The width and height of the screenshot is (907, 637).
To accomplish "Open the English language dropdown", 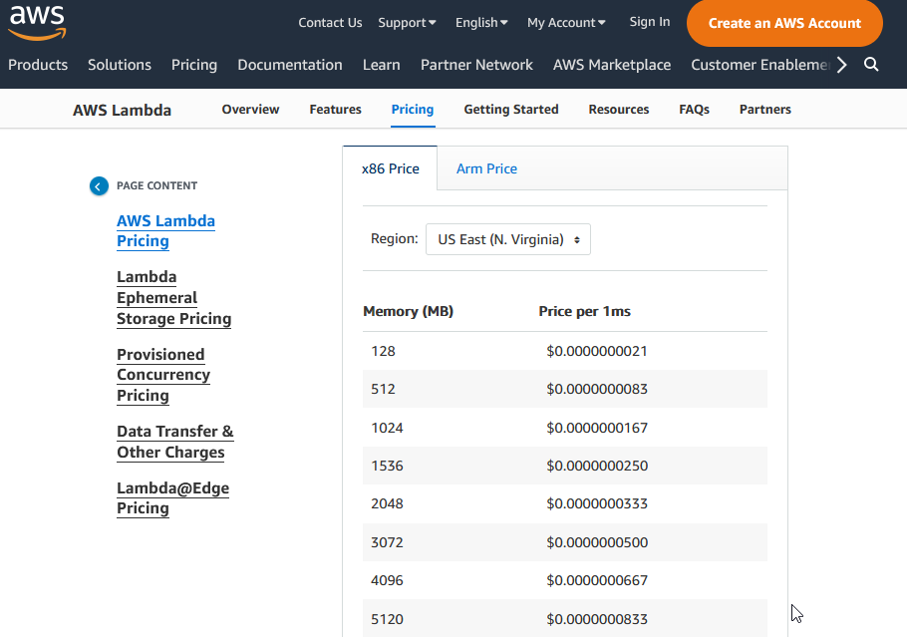I will click(481, 23).
